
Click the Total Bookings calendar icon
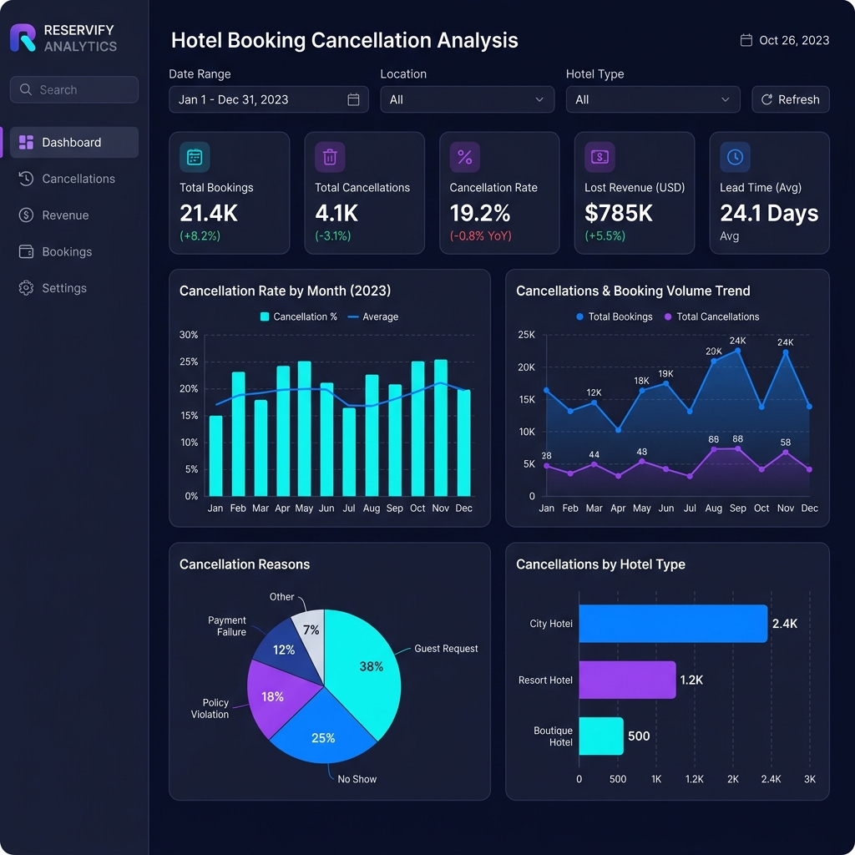[195, 157]
